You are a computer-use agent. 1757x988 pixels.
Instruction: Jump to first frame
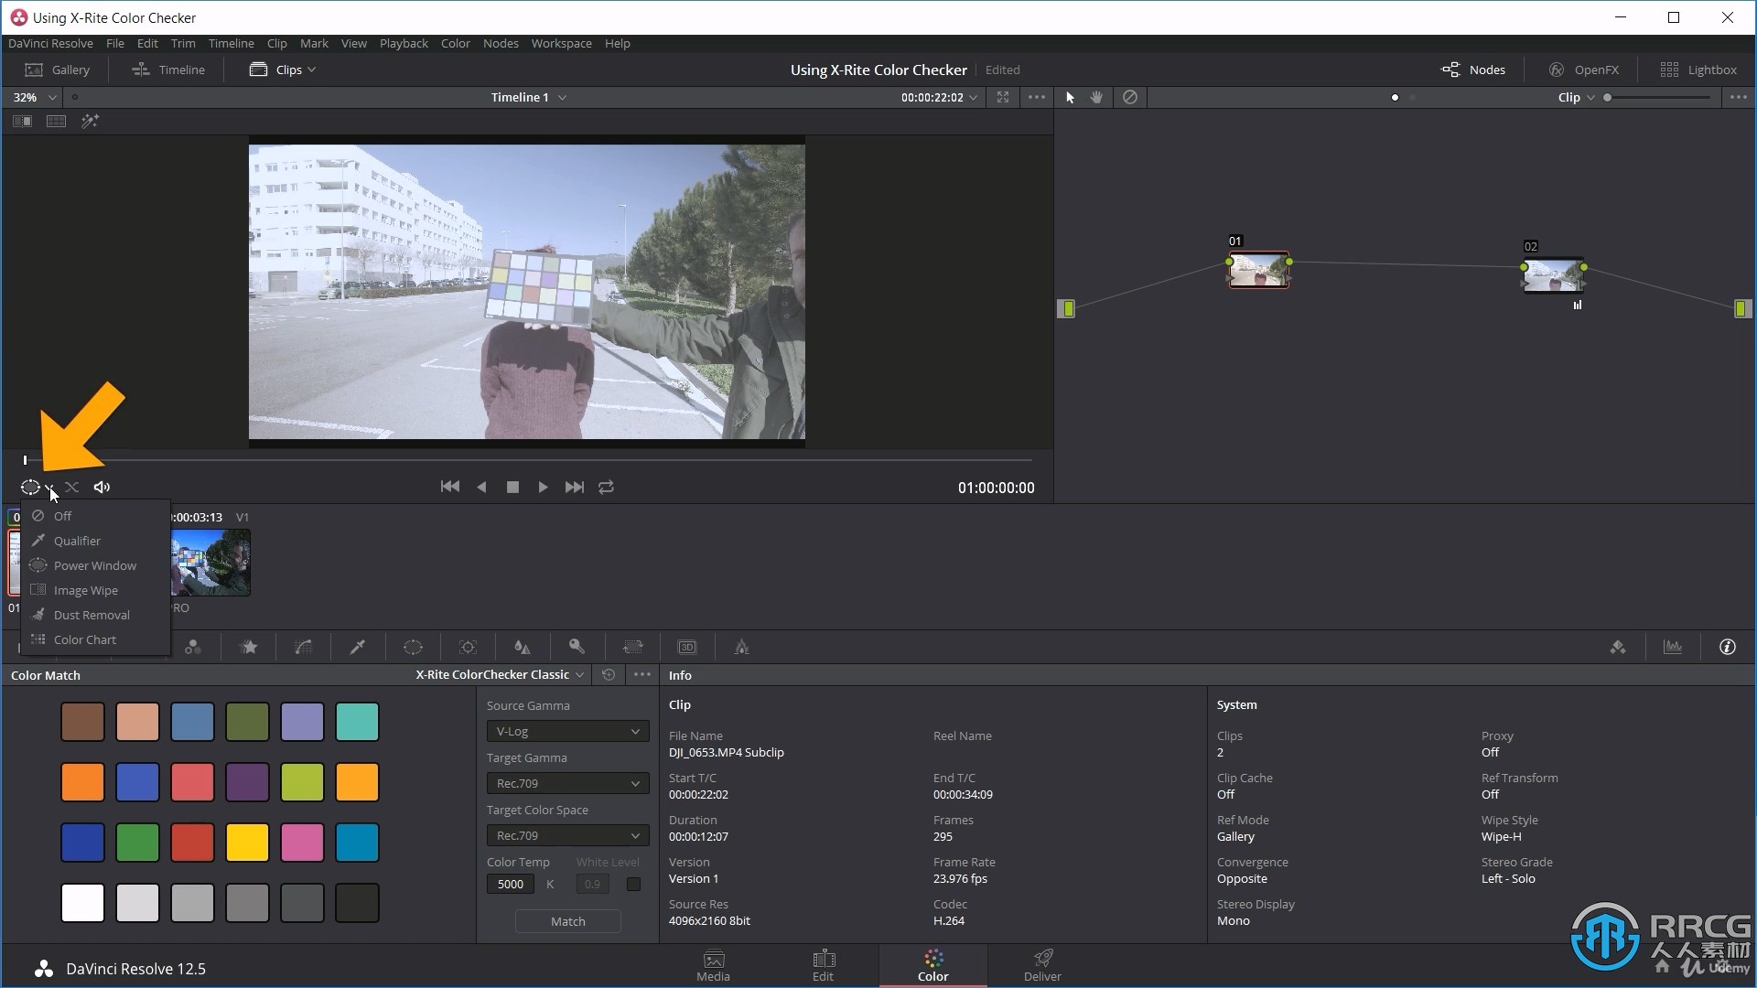coord(450,488)
